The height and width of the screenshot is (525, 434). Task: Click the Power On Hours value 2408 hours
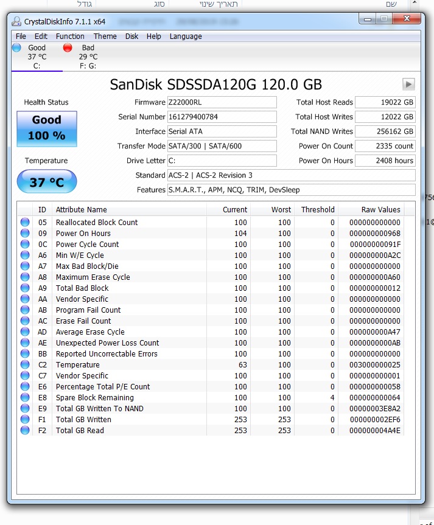(385, 161)
